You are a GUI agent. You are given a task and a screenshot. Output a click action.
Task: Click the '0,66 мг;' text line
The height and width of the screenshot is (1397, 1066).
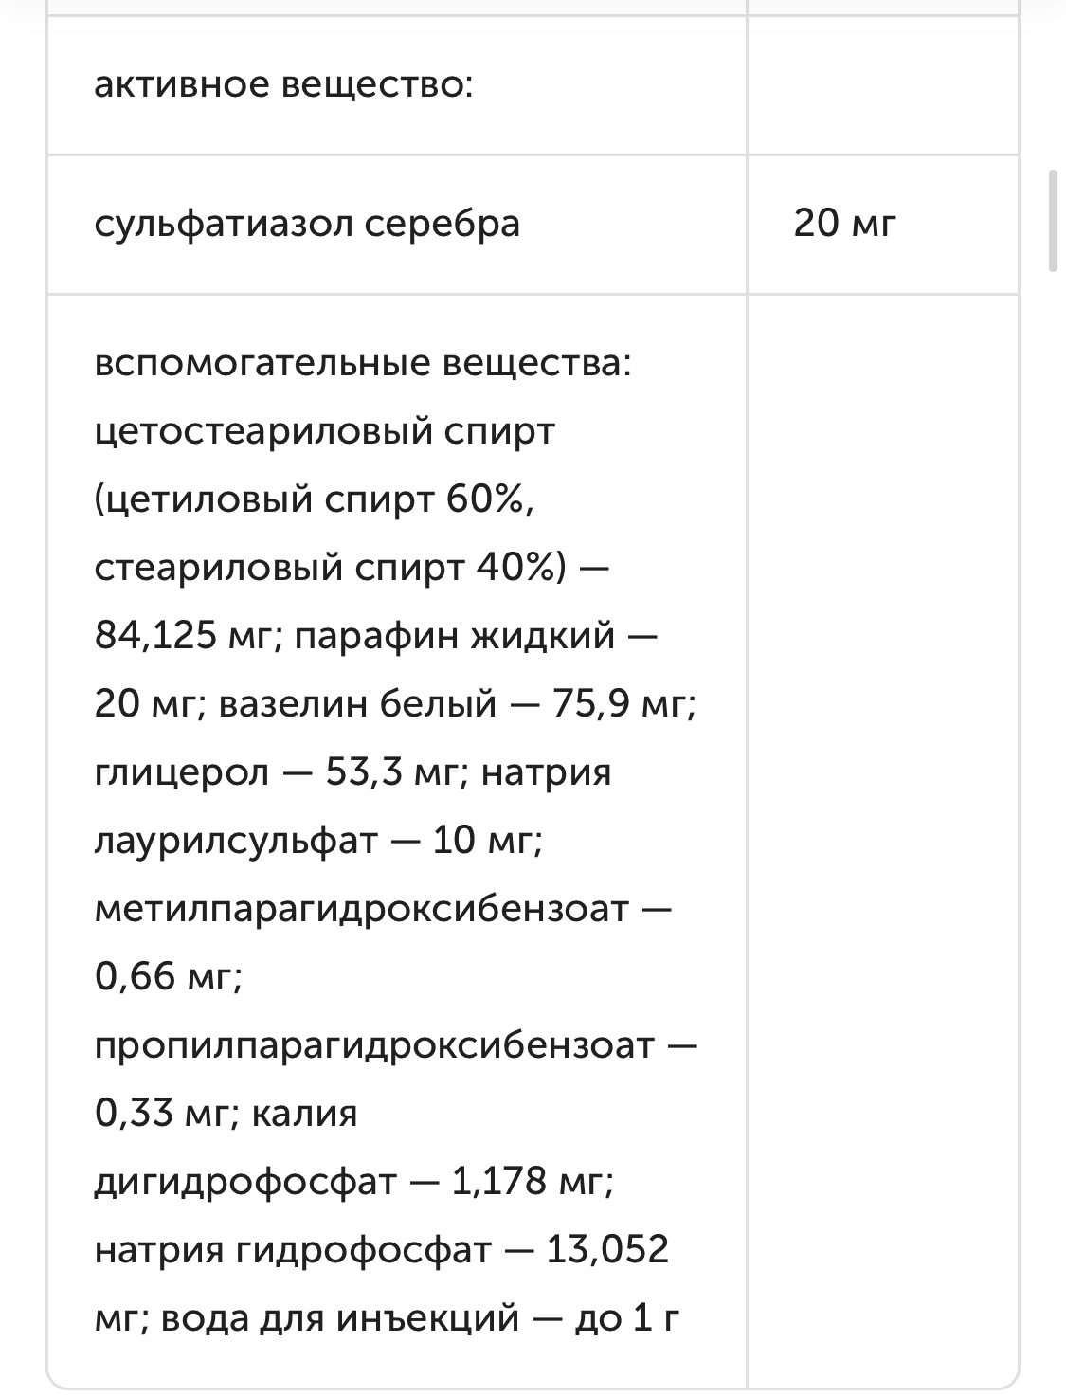pyautogui.click(x=169, y=977)
